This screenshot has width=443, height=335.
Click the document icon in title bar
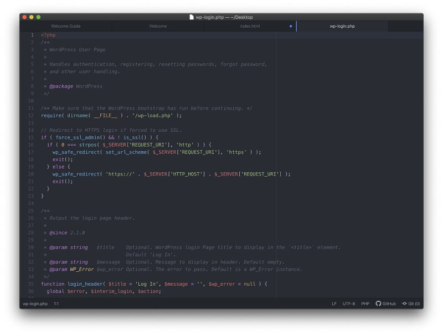point(192,17)
